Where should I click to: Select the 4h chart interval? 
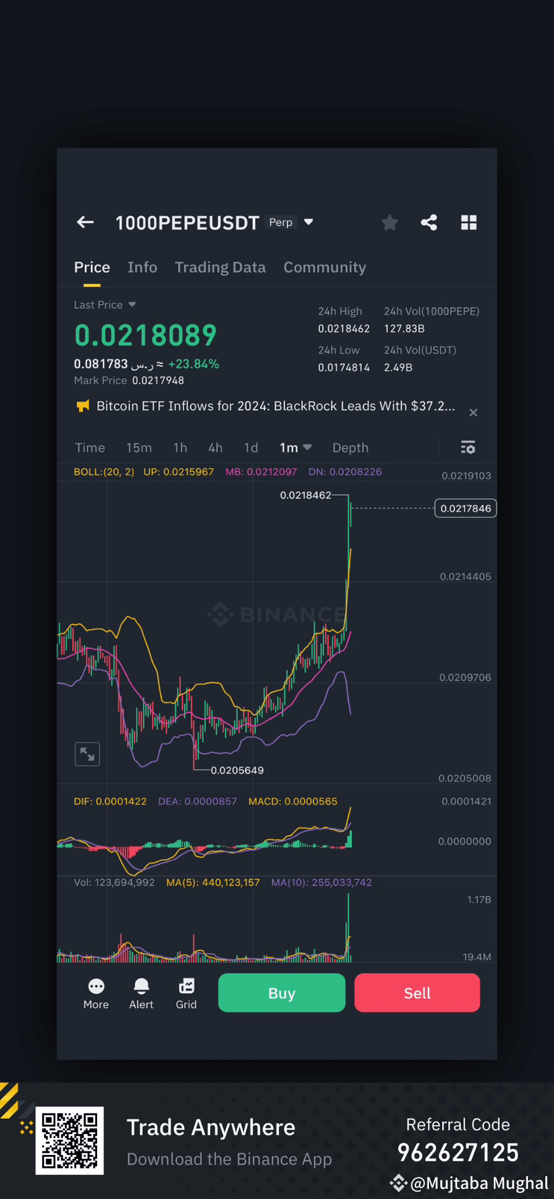coord(215,448)
